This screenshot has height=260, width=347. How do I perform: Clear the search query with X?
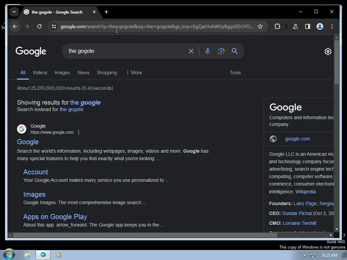click(191, 51)
